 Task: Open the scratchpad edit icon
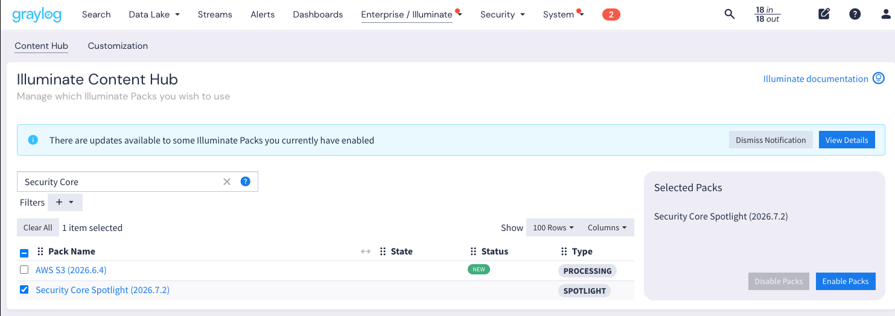pos(824,14)
